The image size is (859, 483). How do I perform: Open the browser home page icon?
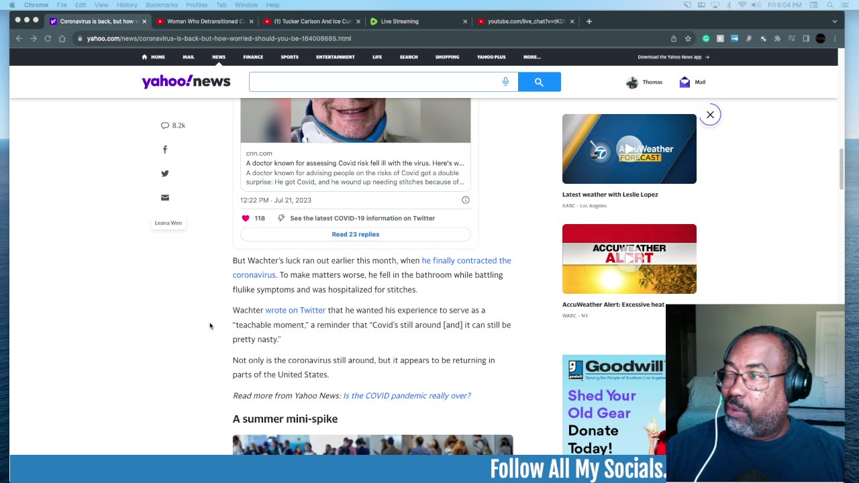pyautogui.click(x=62, y=38)
